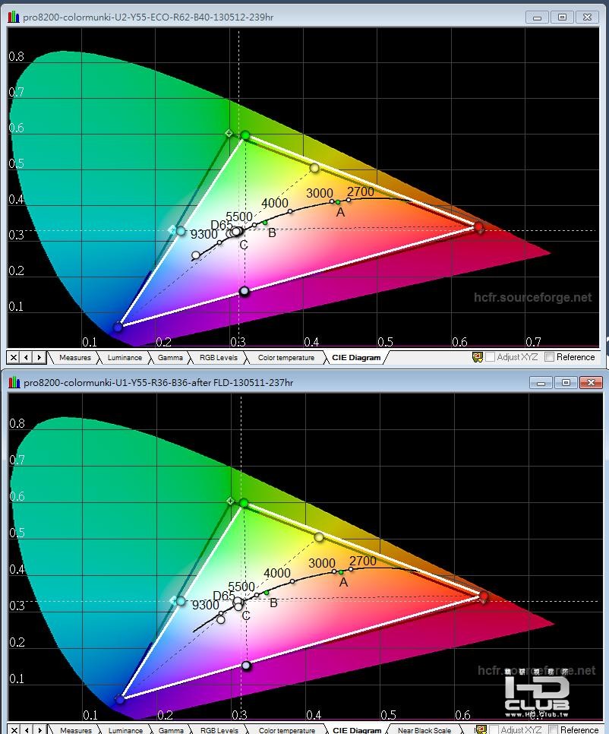Click the cyan secondary point in bottom diagram
The height and width of the screenshot is (734, 609).
click(x=181, y=600)
